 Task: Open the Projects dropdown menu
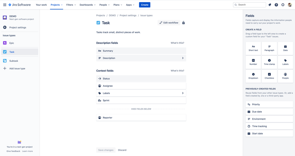(56, 5)
